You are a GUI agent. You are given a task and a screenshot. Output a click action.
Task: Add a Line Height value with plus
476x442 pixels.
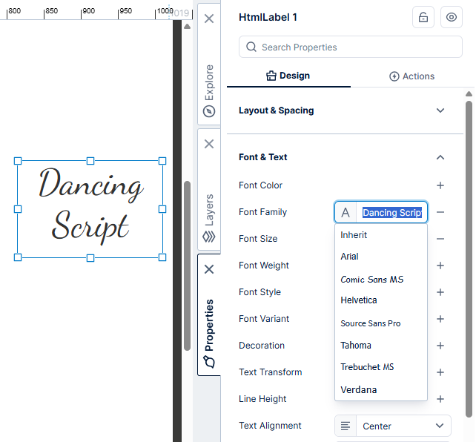440,399
